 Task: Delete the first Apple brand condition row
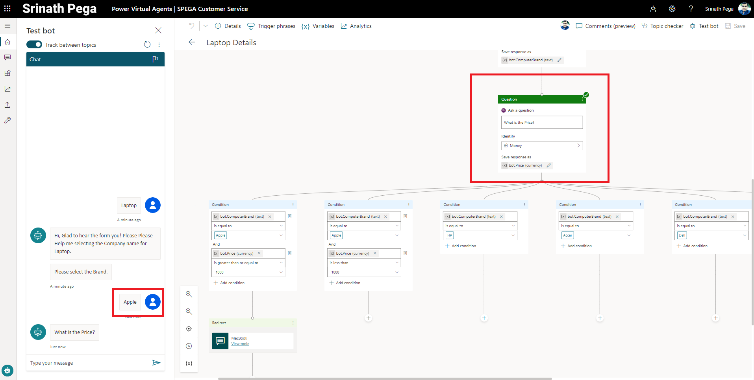[290, 216]
